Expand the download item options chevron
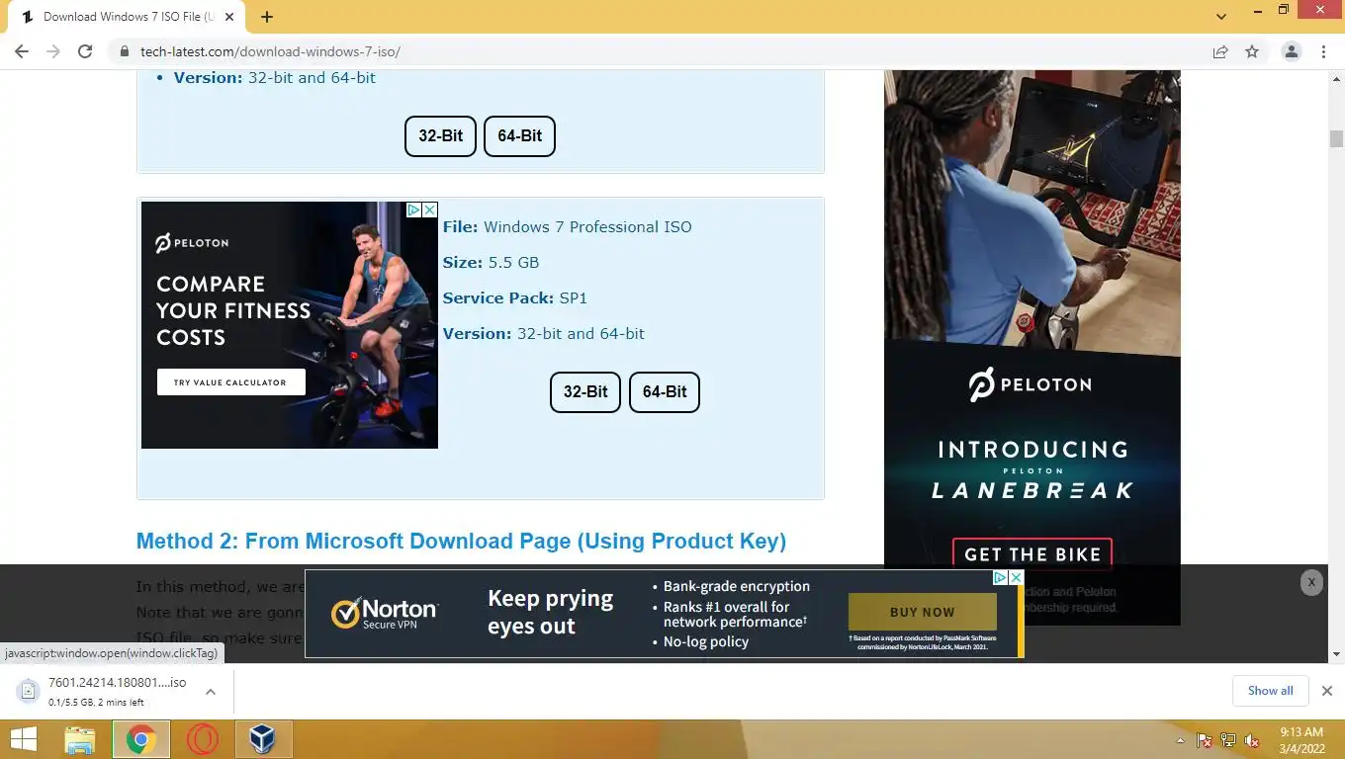This screenshot has height=759, width=1345. tap(211, 692)
